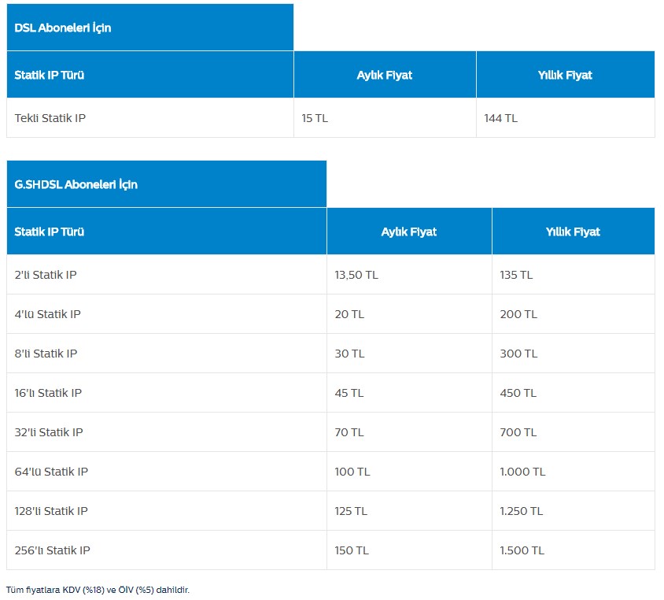Click the 1.000 TL yearly price
The width and height of the screenshot is (664, 600).
(522, 472)
